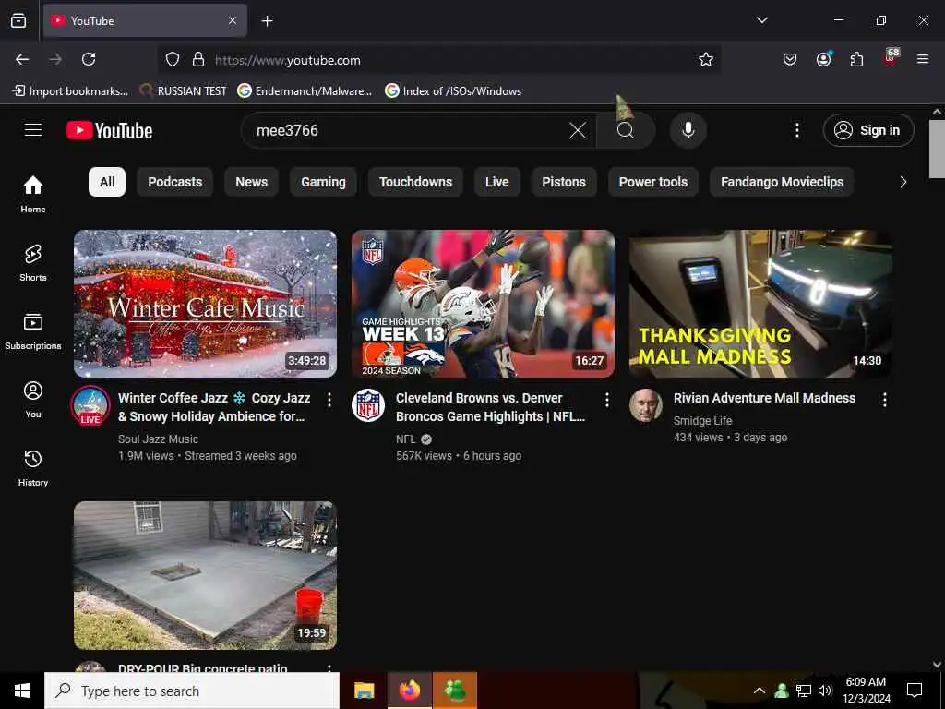Open Rivian Adventure Mall Madness title
The image size is (945, 709).
point(764,398)
